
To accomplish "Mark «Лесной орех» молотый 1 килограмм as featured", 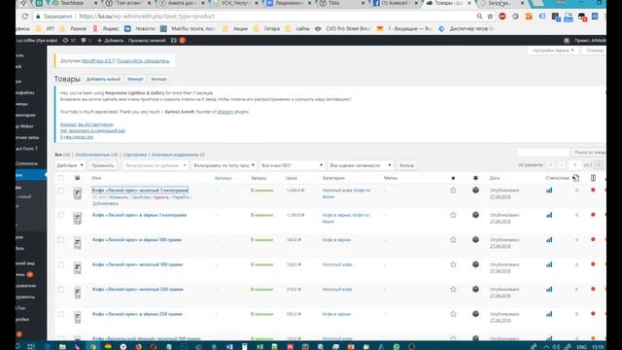I will [x=453, y=191].
